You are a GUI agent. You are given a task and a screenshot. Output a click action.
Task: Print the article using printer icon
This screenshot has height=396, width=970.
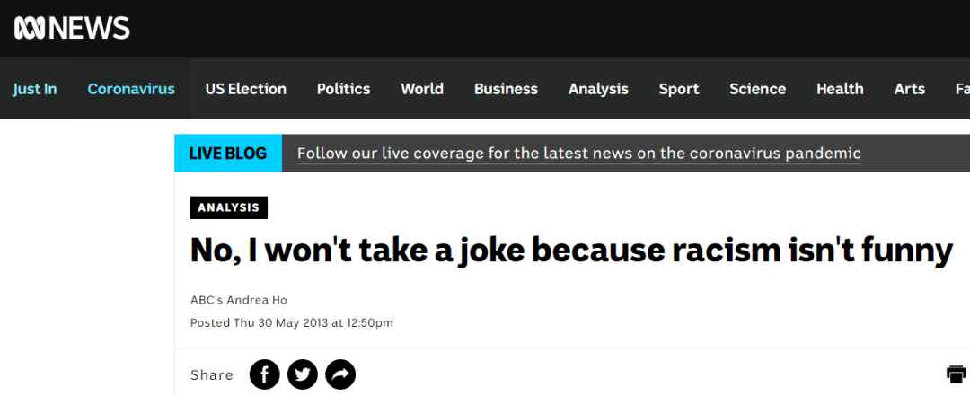coord(957,374)
